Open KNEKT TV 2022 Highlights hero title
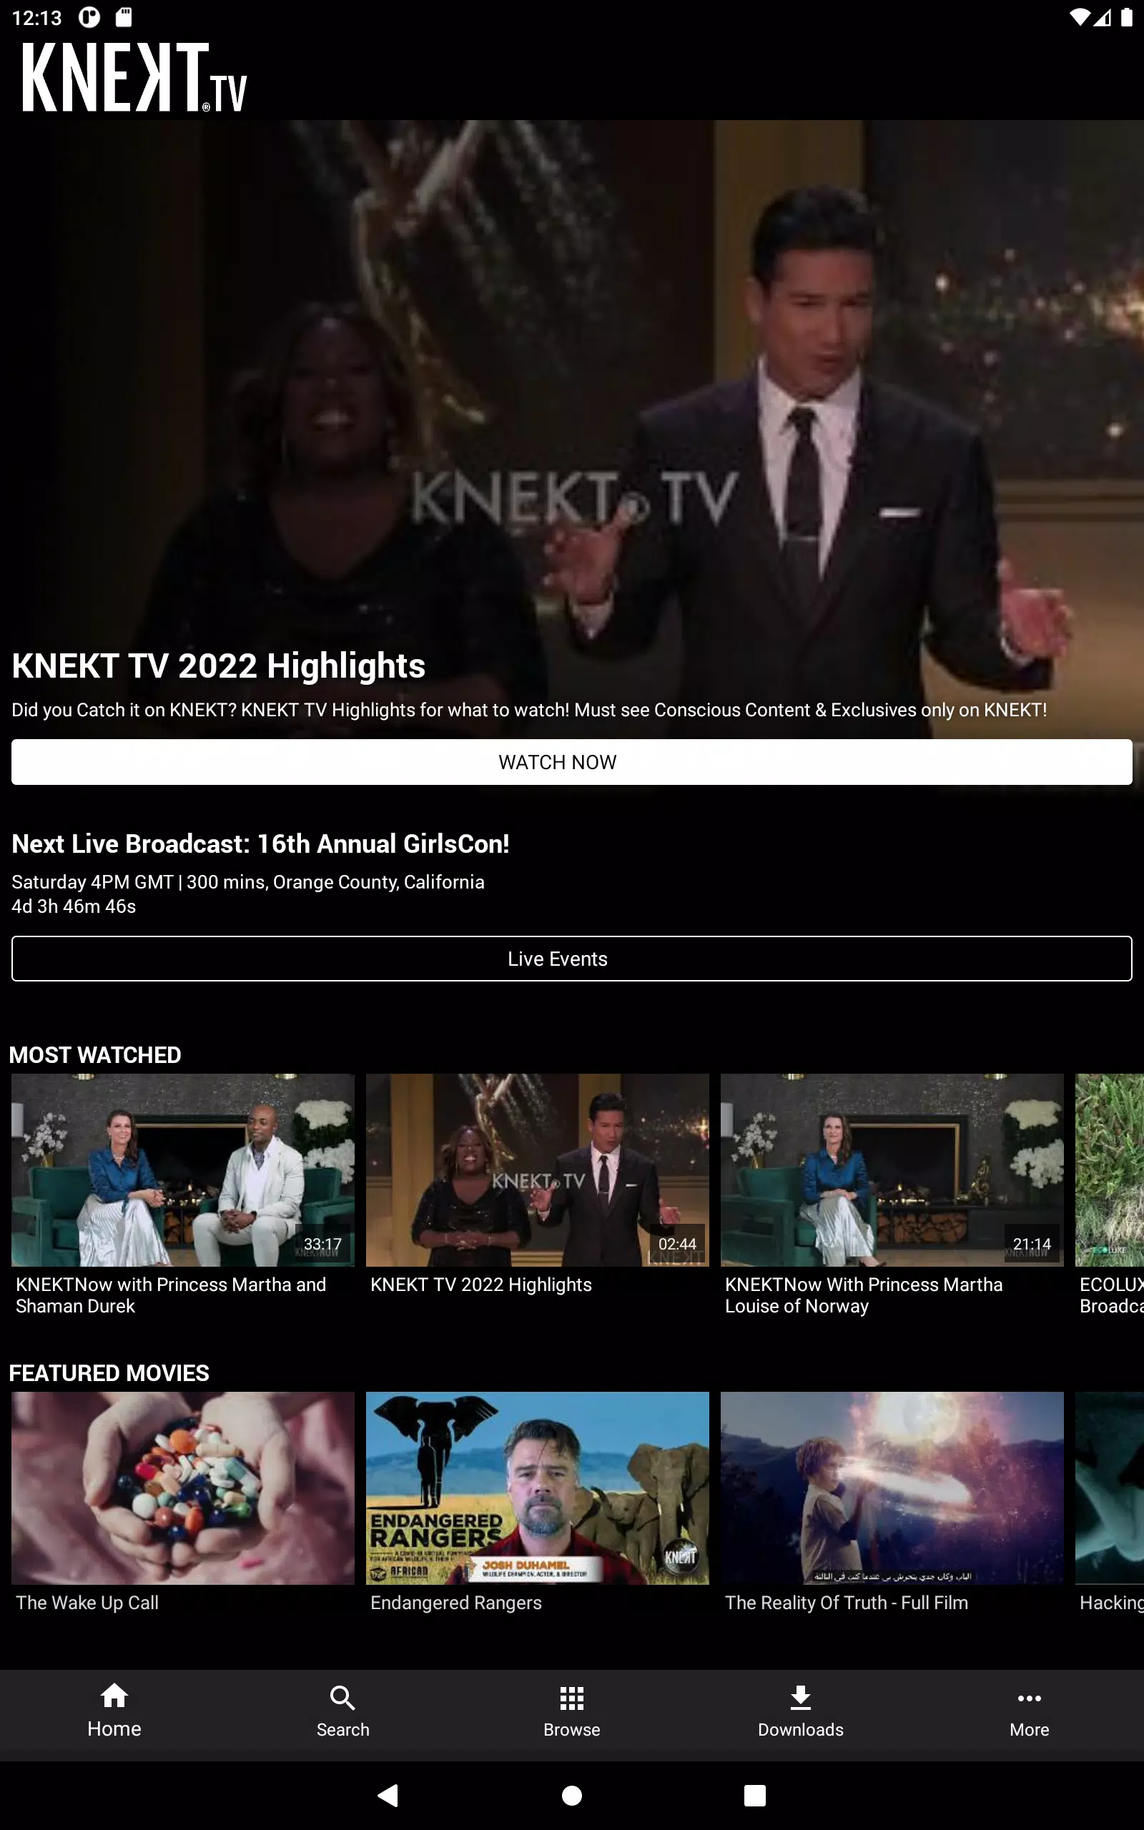Screen dimensions: 1144x1830 [x=219, y=666]
